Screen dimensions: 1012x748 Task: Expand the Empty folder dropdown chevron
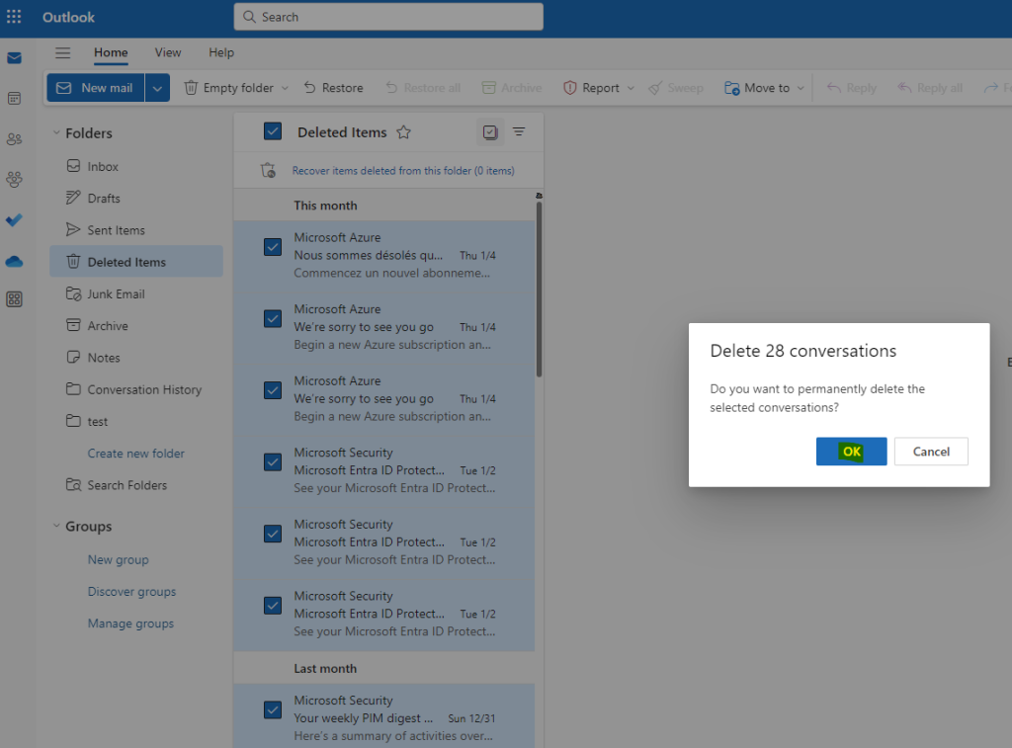pyautogui.click(x=285, y=88)
